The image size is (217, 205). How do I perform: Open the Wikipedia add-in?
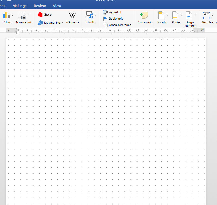[72, 18]
